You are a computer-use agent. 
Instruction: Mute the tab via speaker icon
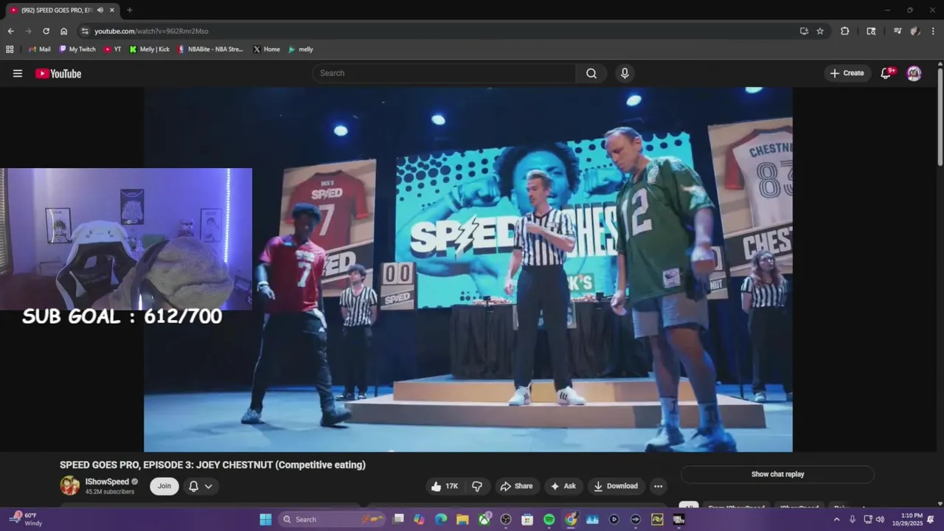[x=100, y=10]
